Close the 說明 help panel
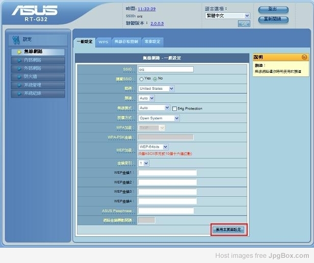This screenshot has height=263, width=314. click(x=304, y=58)
